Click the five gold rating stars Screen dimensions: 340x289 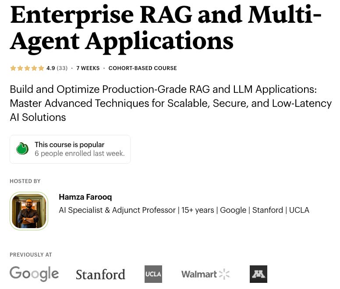[x=27, y=68]
